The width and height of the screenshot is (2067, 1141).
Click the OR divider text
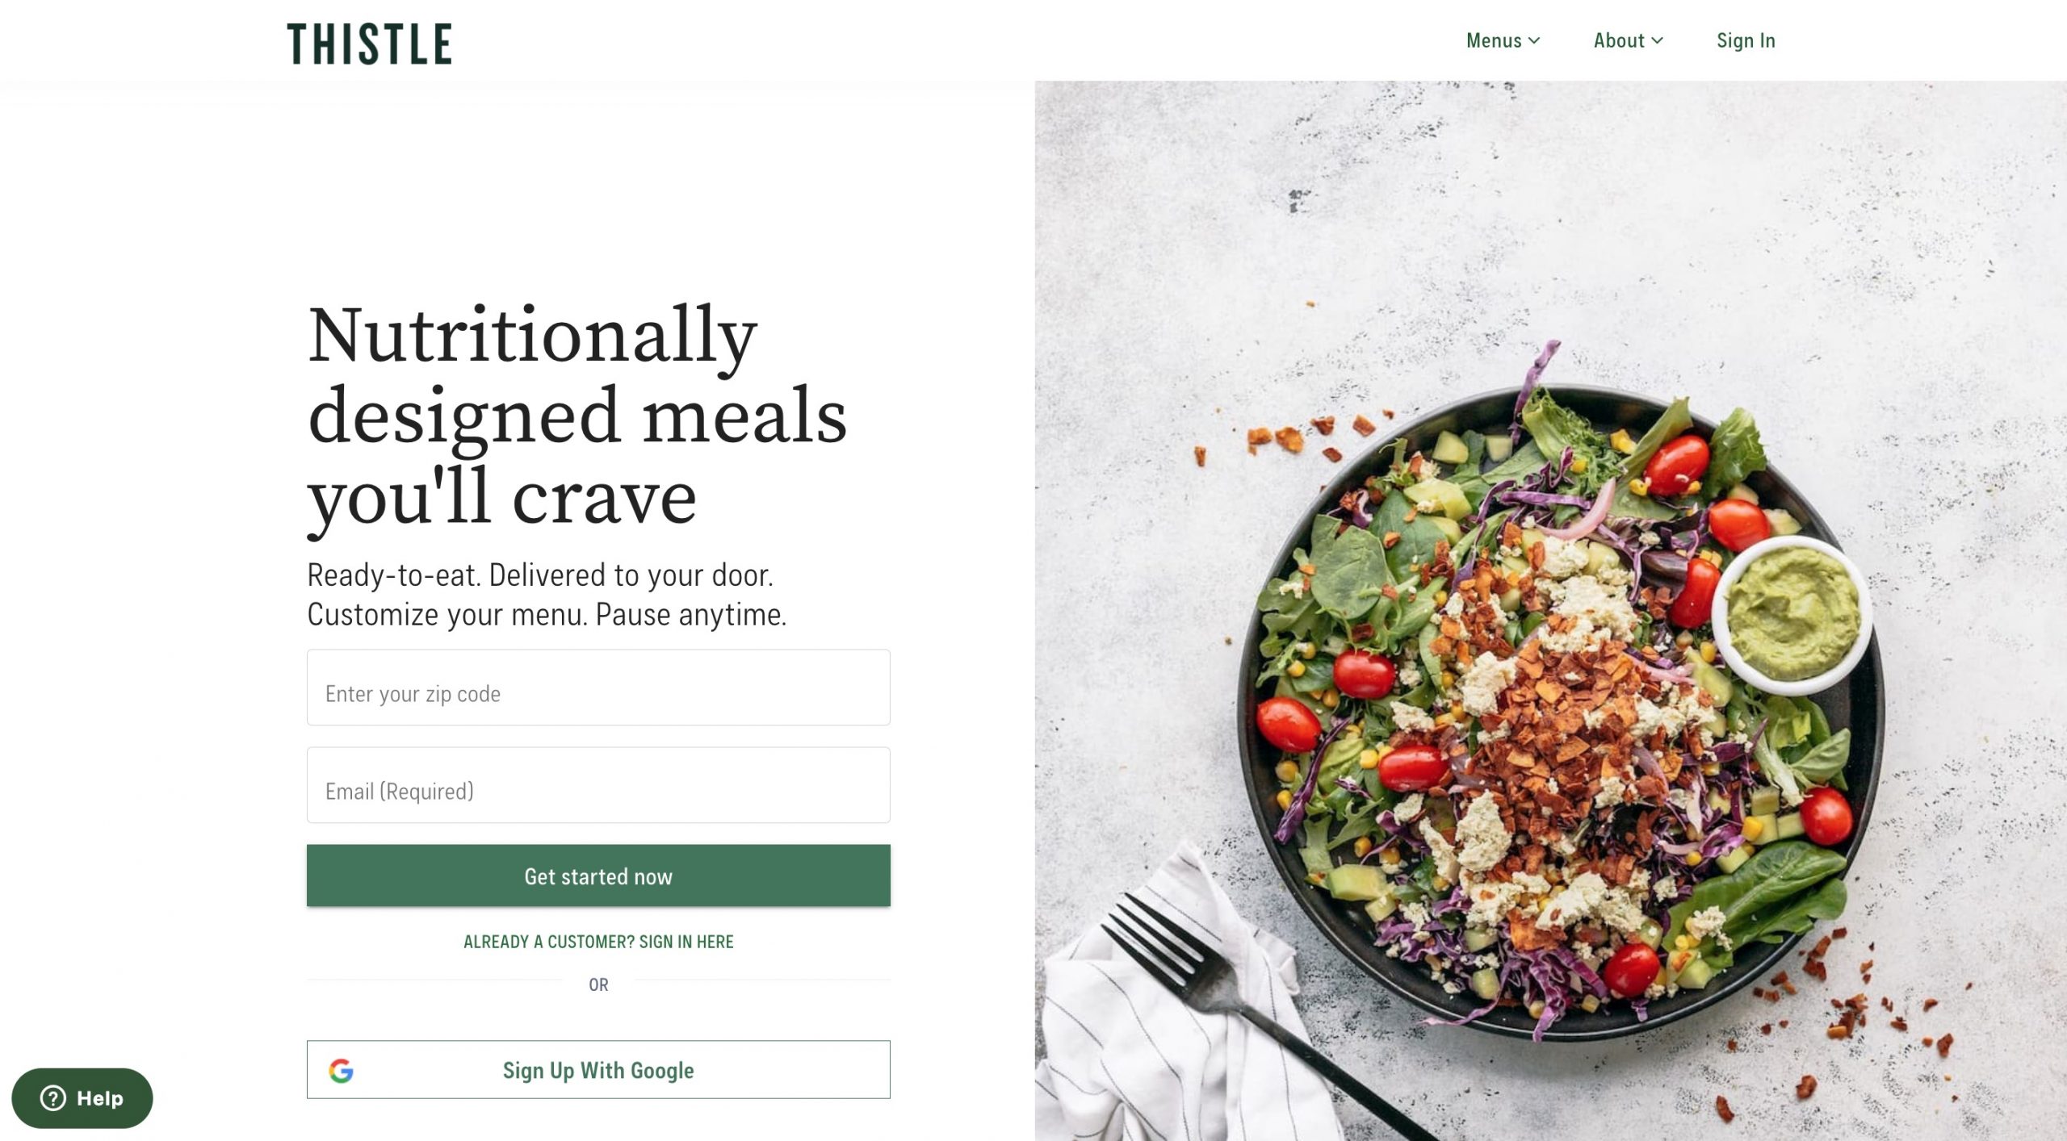[x=598, y=984]
